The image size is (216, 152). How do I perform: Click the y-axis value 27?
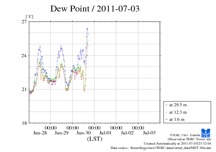tap(24, 22)
